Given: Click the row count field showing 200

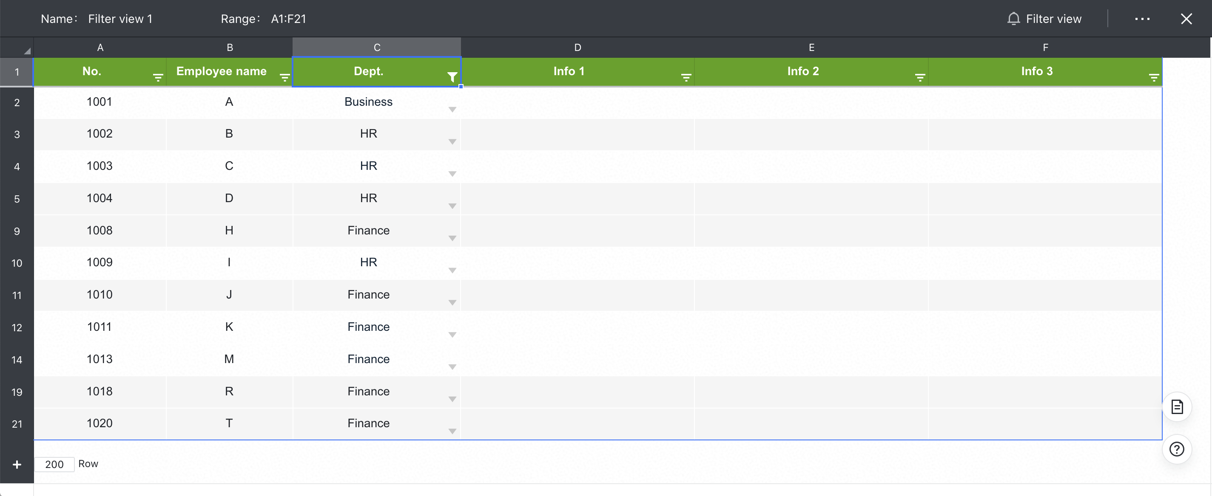Looking at the screenshot, I should click(54, 464).
